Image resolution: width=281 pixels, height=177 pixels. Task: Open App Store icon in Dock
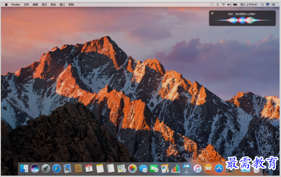click(219, 169)
